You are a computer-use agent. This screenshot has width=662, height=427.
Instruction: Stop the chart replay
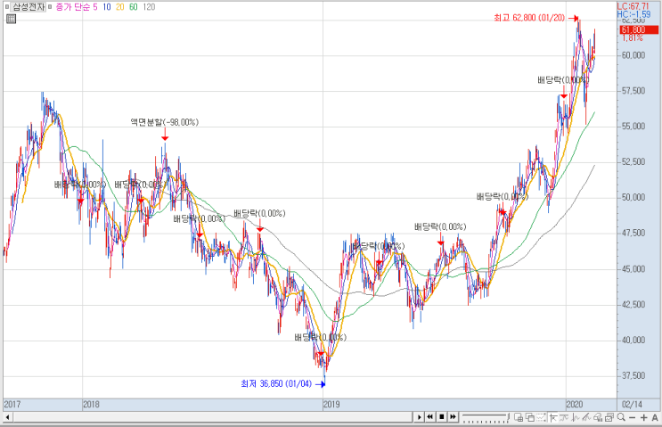(442, 417)
